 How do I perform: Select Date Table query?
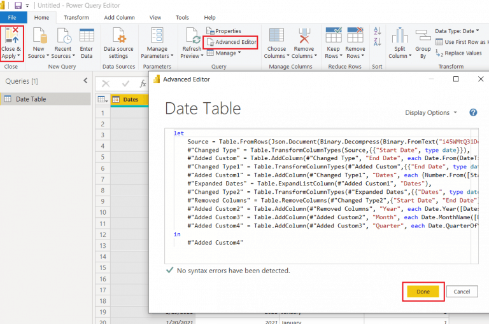(46, 99)
